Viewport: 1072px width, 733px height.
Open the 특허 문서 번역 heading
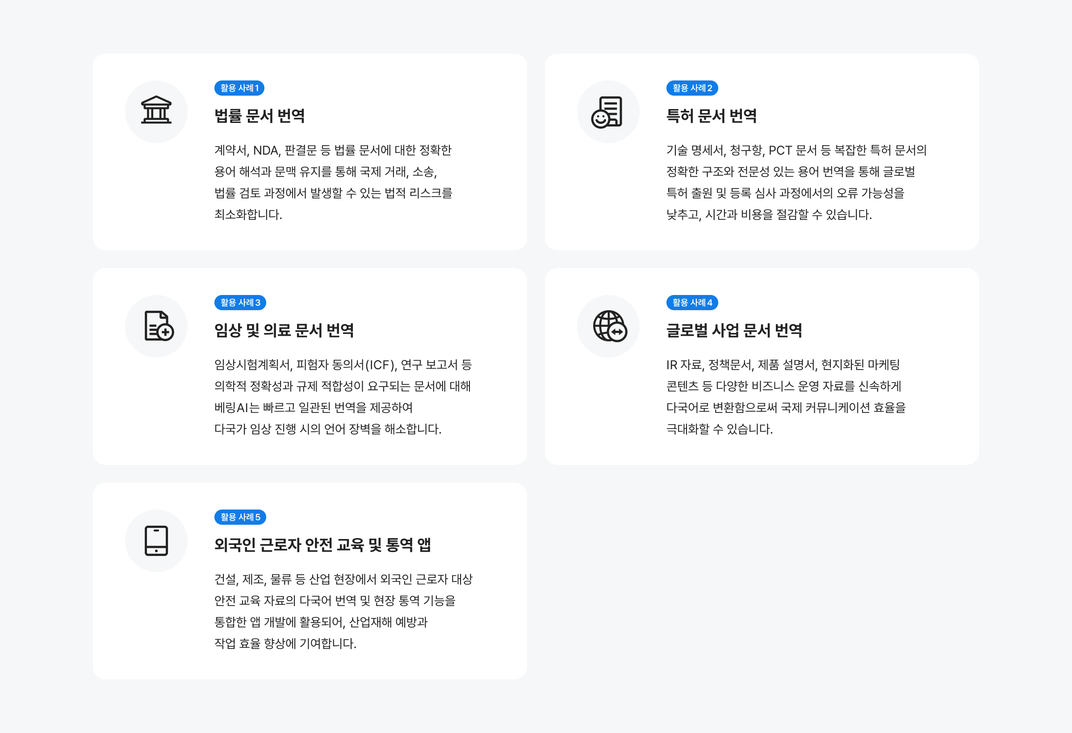point(711,116)
